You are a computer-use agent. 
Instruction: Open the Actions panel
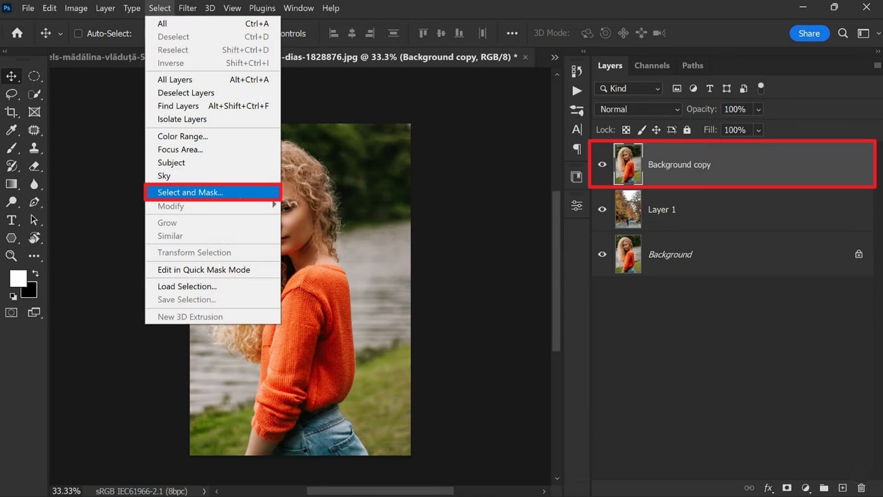577,90
